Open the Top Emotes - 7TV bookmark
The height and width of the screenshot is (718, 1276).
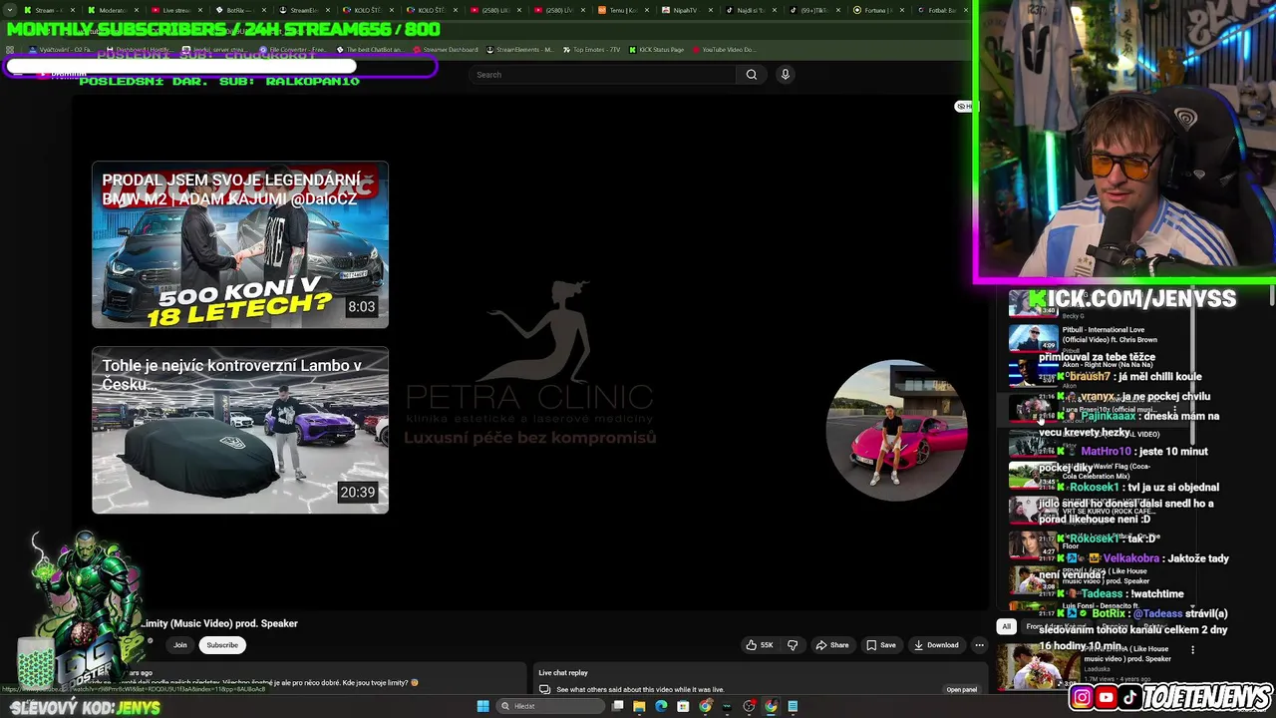click(x=591, y=50)
